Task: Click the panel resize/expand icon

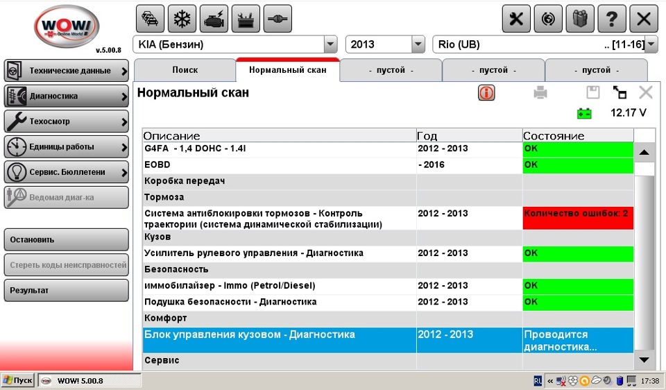Action: click(x=620, y=92)
